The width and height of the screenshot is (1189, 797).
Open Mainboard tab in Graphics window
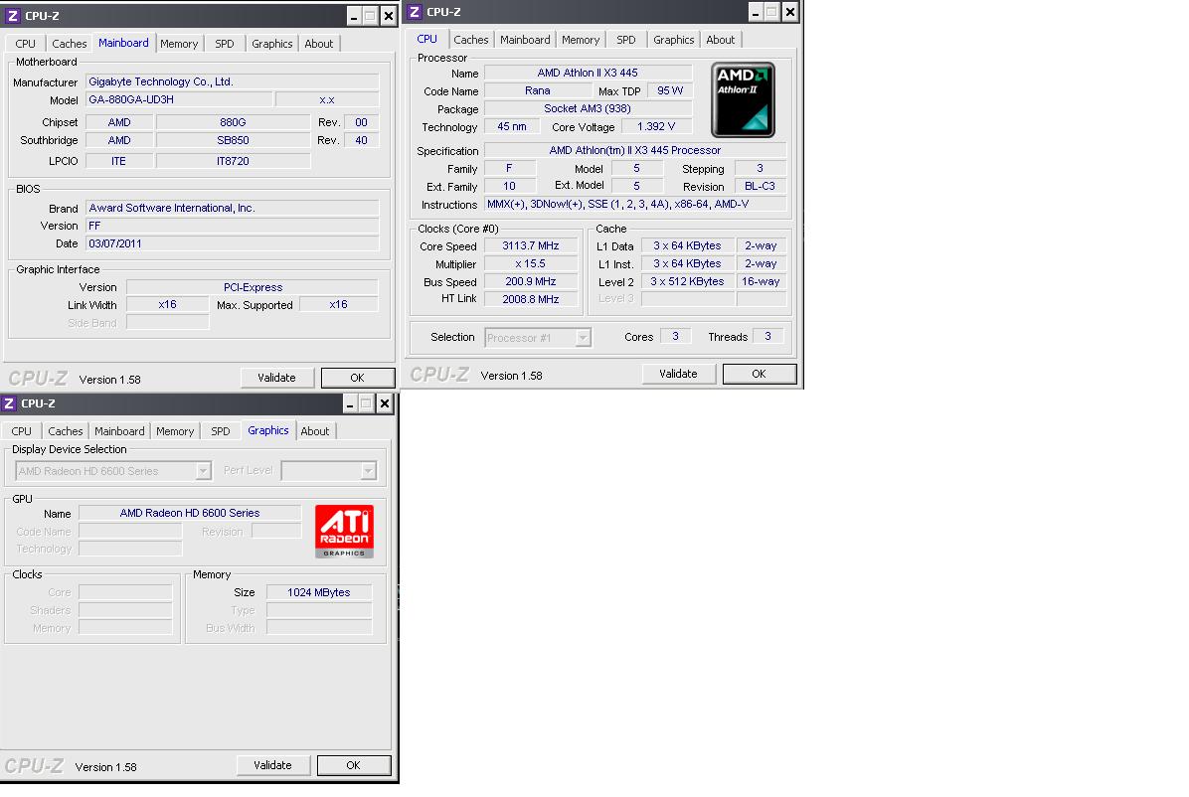(119, 431)
